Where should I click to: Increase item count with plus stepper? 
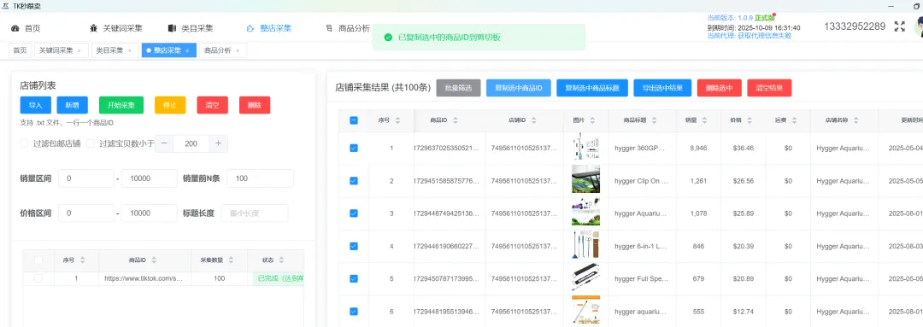coord(218,143)
